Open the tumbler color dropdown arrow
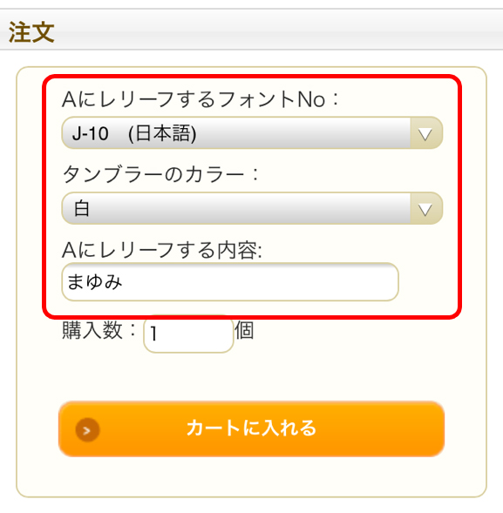503x513 pixels. [426, 208]
